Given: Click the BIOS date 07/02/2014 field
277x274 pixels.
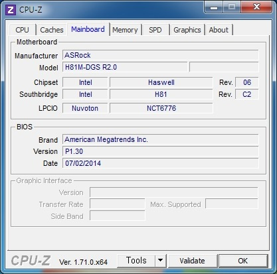Looking at the screenshot, I should pos(160,163).
